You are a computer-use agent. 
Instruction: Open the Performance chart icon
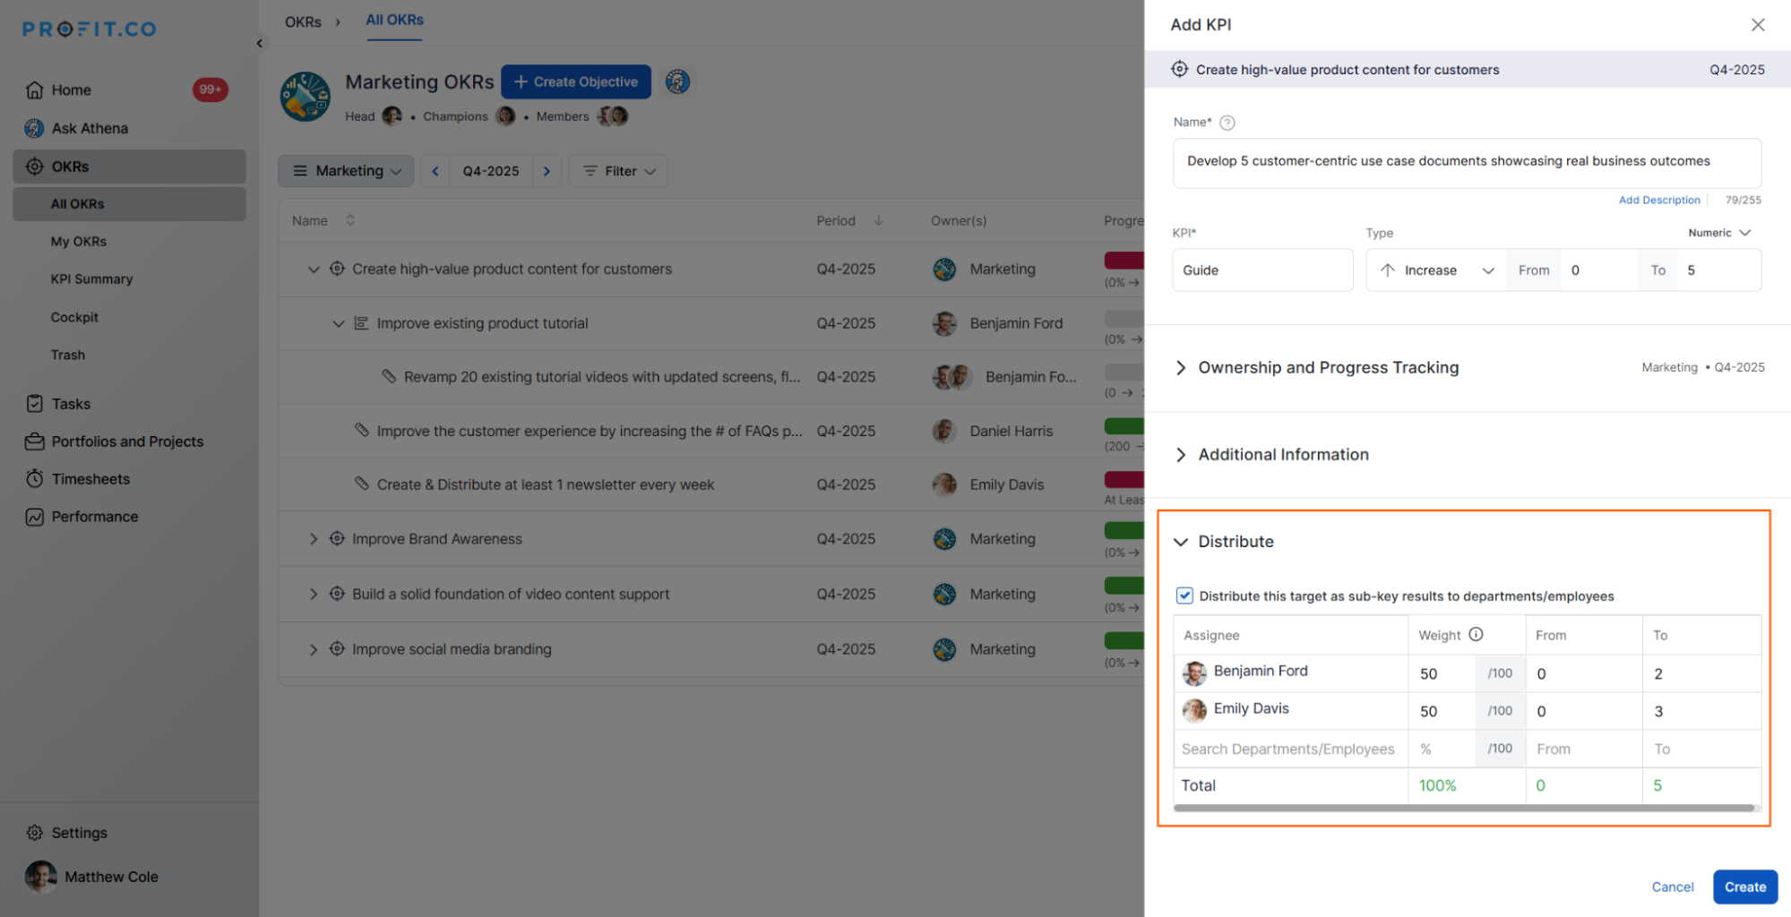(x=35, y=517)
